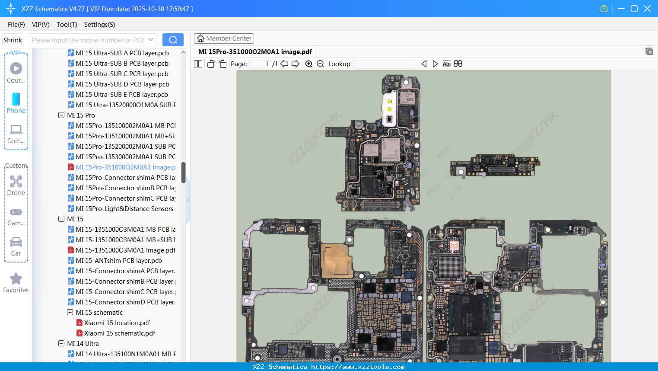Screen dimensions: 658x371
Task: Toggle whole-word matching with the Abi icon
Action: click(x=446, y=64)
